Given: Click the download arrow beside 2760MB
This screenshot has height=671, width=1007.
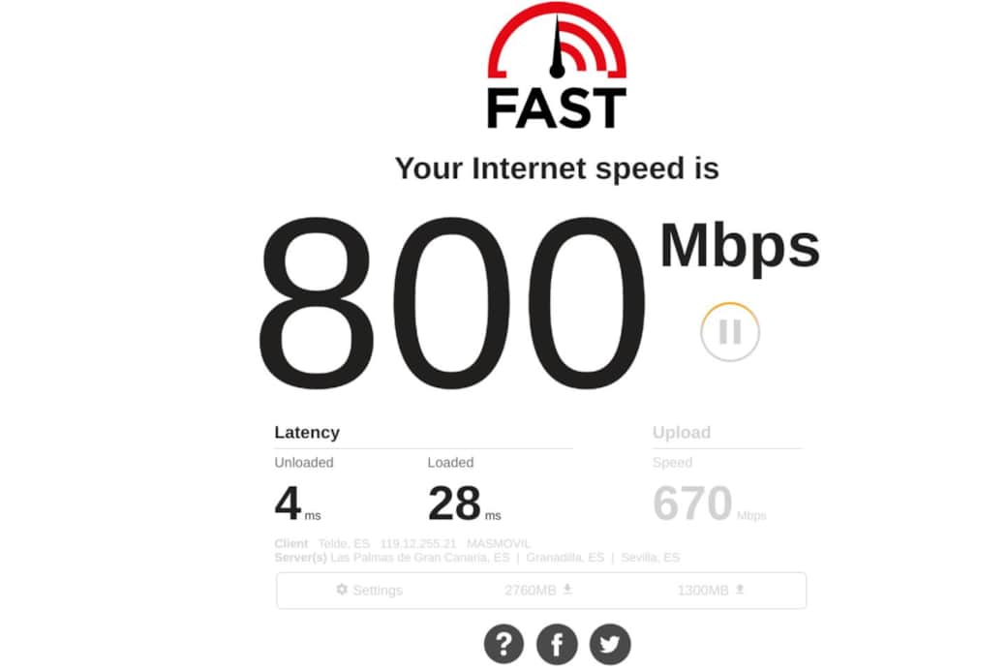Looking at the screenshot, I should [x=567, y=590].
